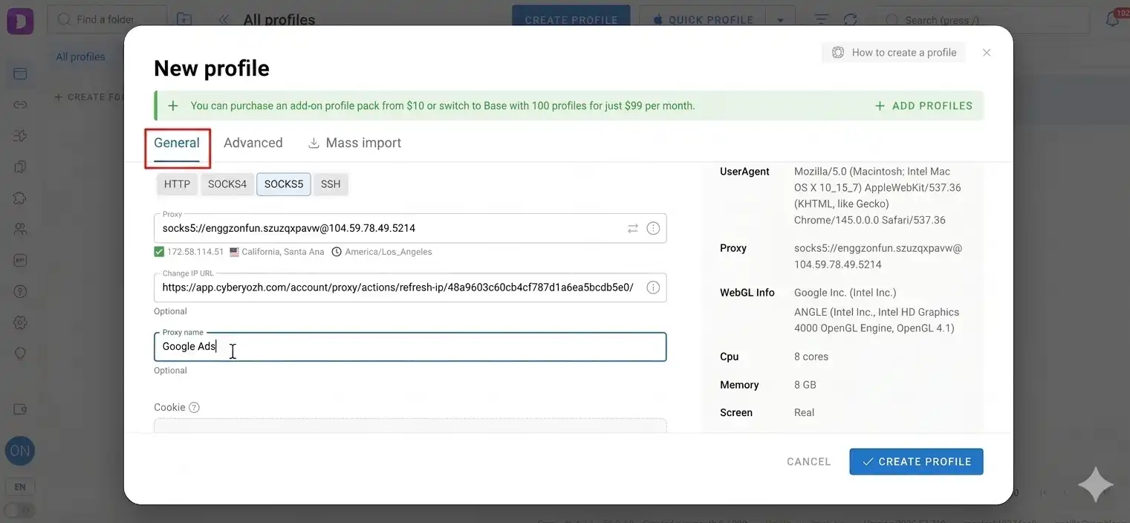Click the Create Folder button
This screenshot has height=523, width=1130.
[x=89, y=97]
